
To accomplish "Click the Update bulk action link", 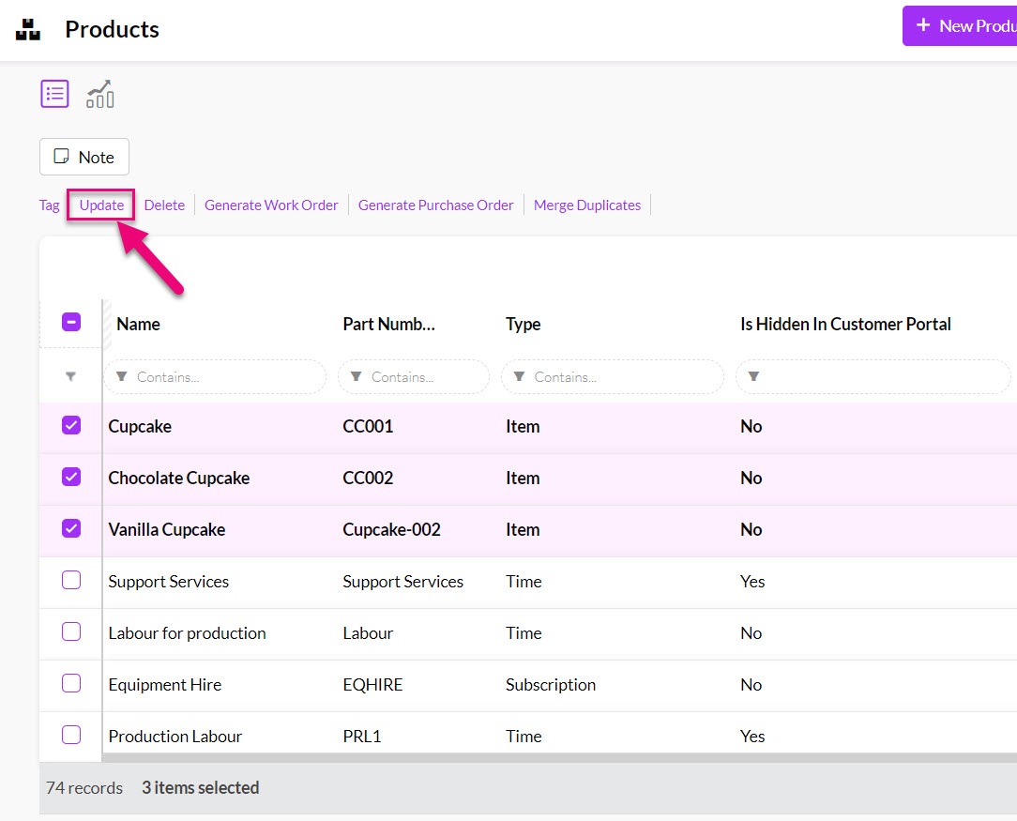I will pyautogui.click(x=101, y=205).
